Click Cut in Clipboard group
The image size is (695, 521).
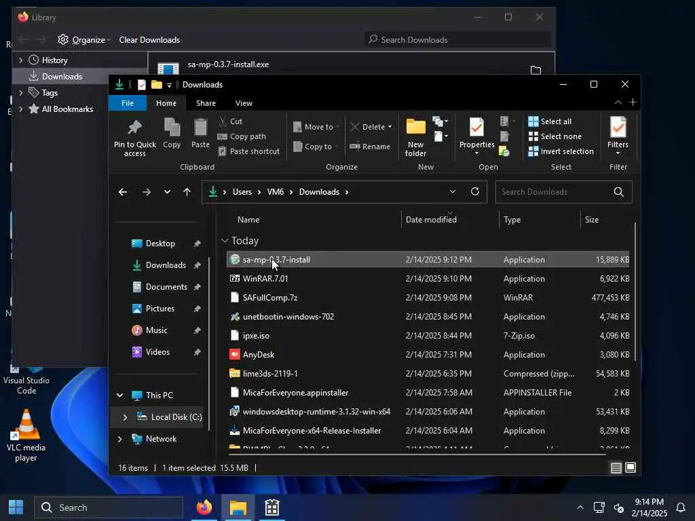point(231,121)
